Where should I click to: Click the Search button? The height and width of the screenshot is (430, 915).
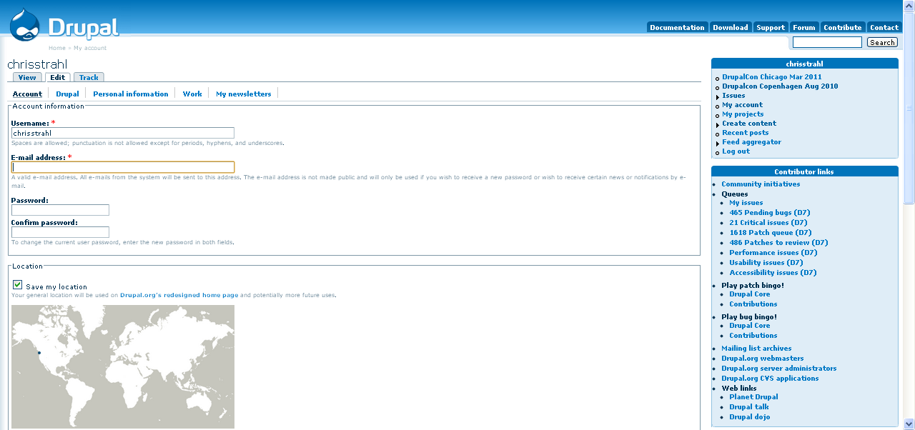tap(882, 42)
